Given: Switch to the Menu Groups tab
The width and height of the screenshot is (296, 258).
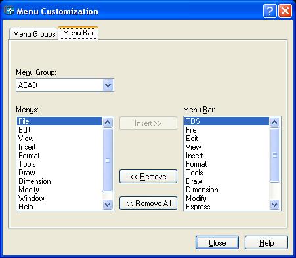Looking at the screenshot, I should coord(34,34).
